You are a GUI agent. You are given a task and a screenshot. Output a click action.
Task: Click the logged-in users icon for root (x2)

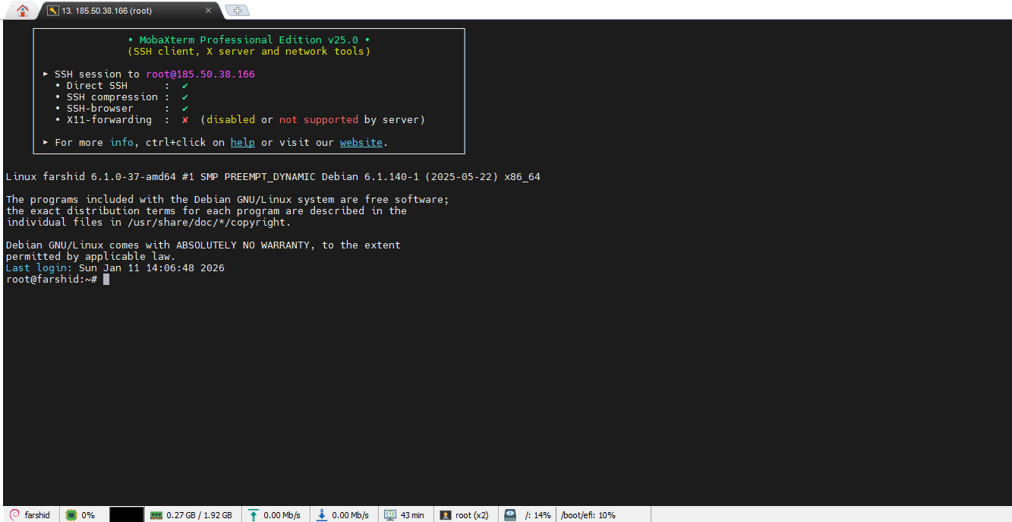click(446, 514)
